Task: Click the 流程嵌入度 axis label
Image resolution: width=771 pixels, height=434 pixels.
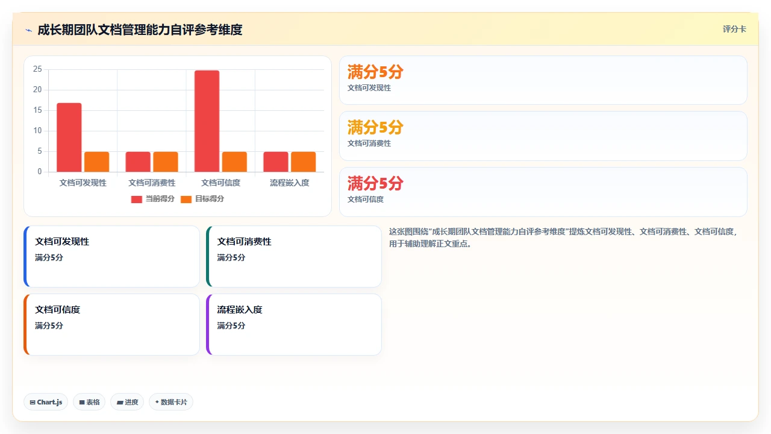Action: pos(290,183)
